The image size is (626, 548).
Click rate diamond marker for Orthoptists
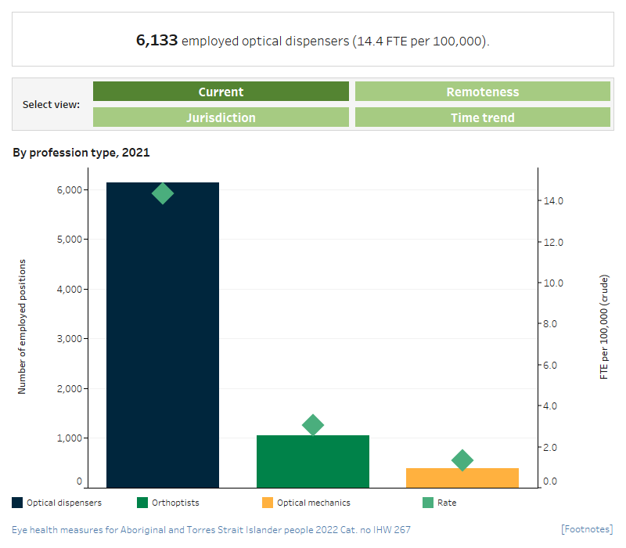click(x=312, y=425)
